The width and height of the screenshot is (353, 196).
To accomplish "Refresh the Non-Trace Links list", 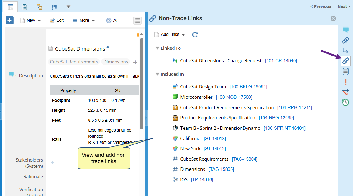I will point(195,35).
